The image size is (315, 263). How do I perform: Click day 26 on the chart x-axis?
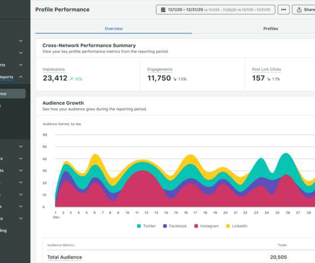click(288, 212)
